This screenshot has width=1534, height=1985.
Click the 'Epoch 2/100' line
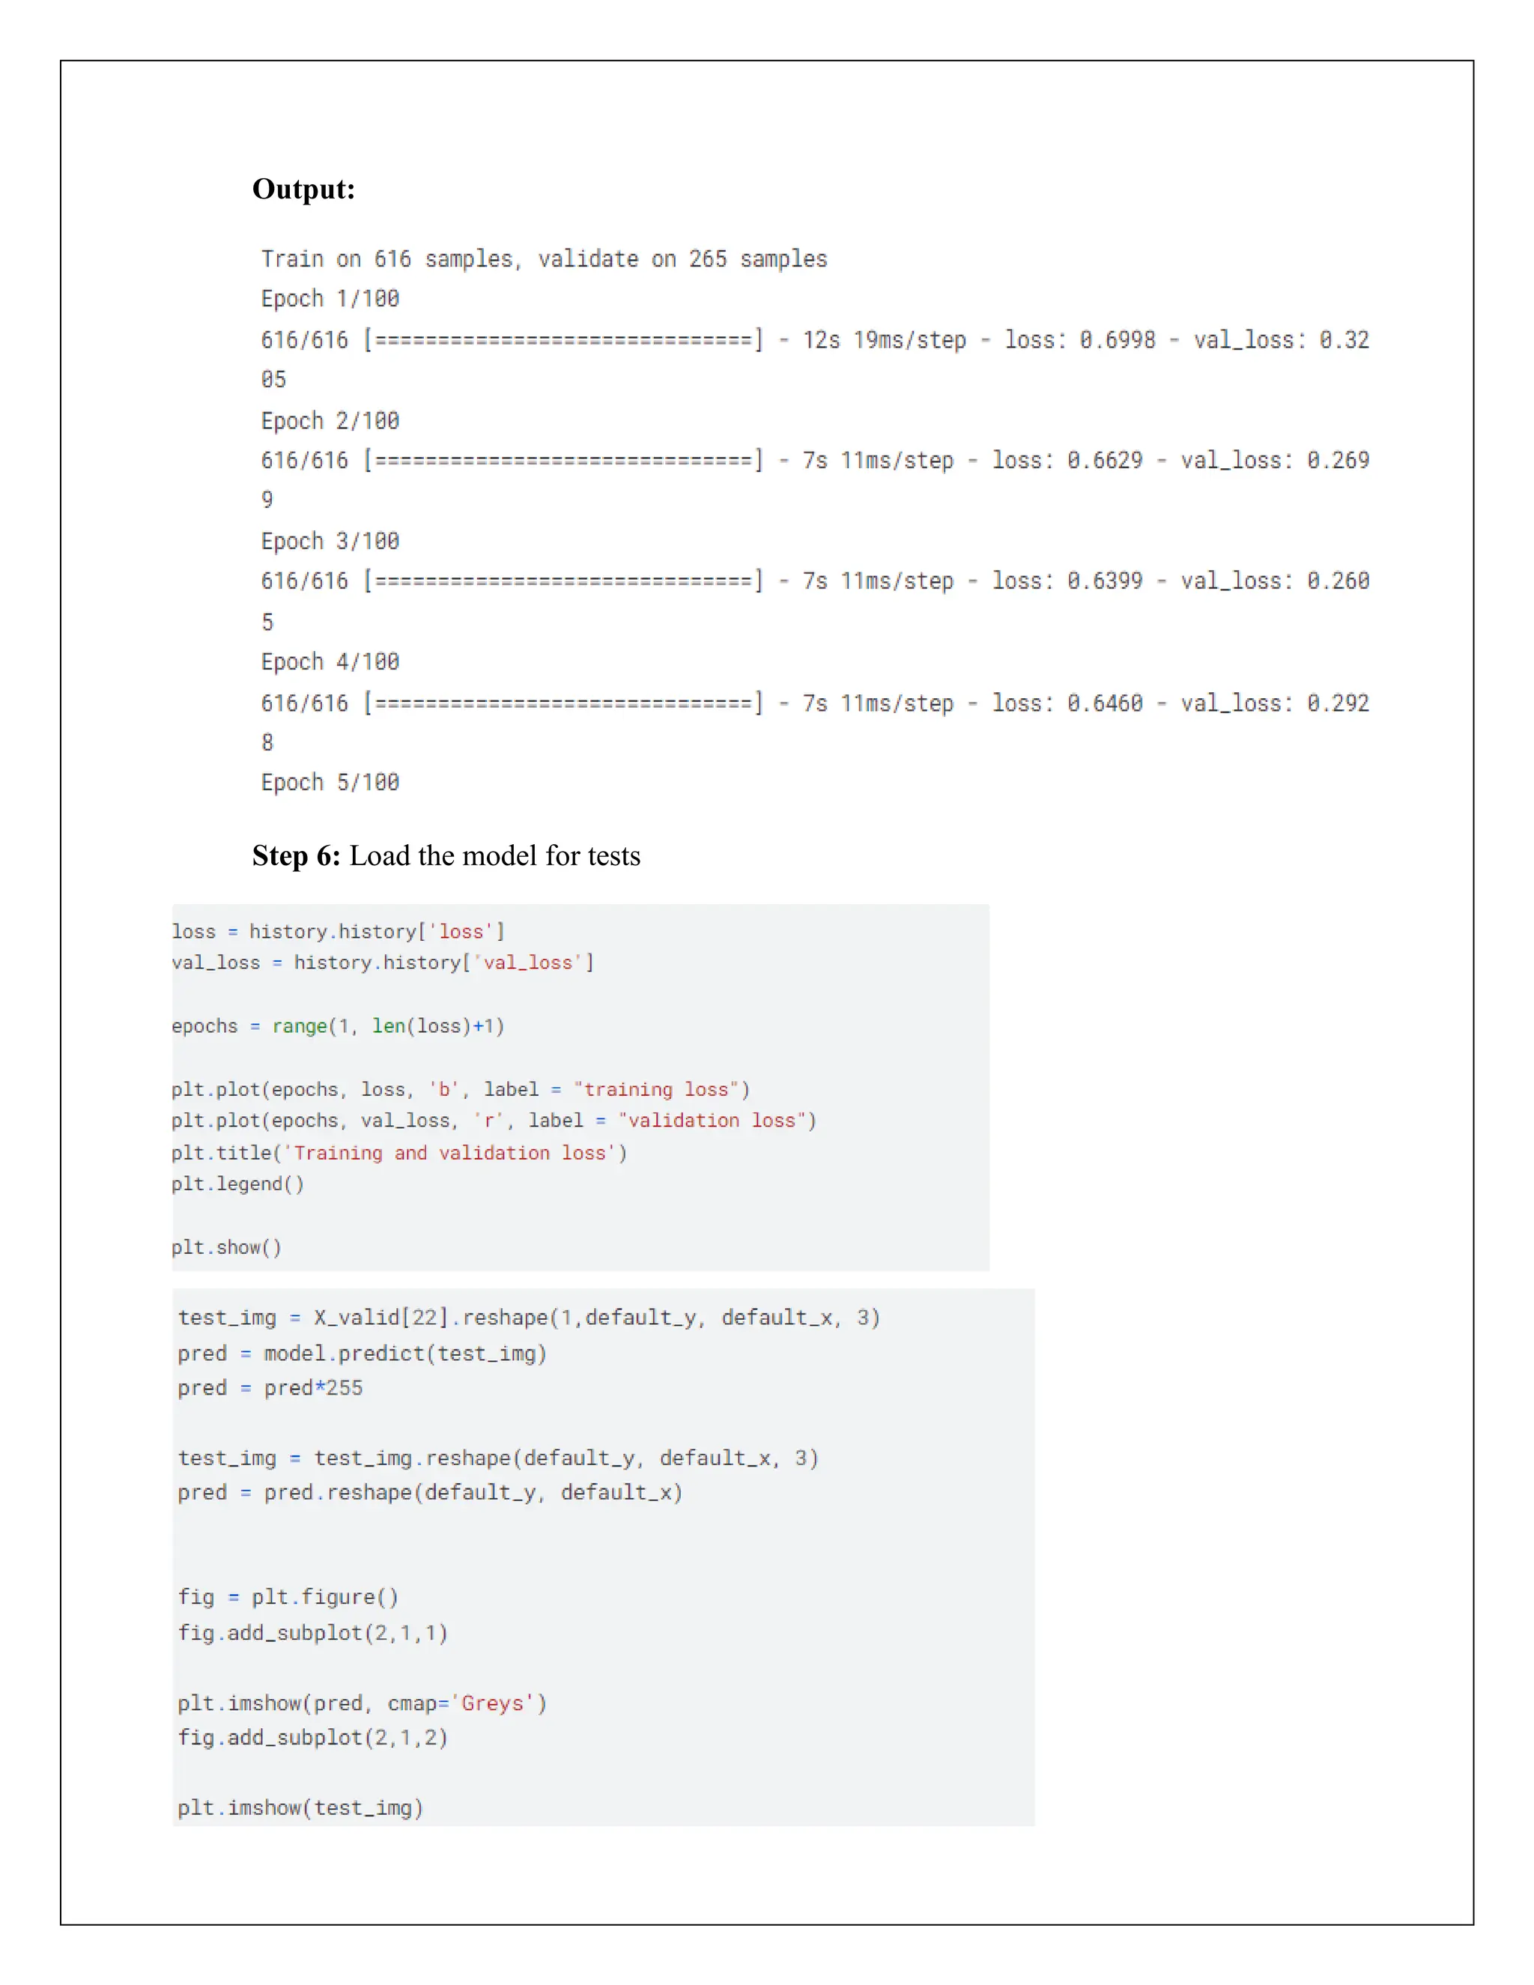330,421
